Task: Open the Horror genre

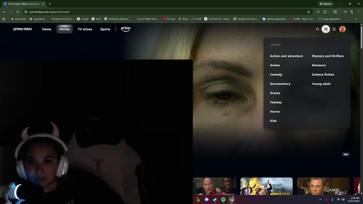Action: [275, 112]
